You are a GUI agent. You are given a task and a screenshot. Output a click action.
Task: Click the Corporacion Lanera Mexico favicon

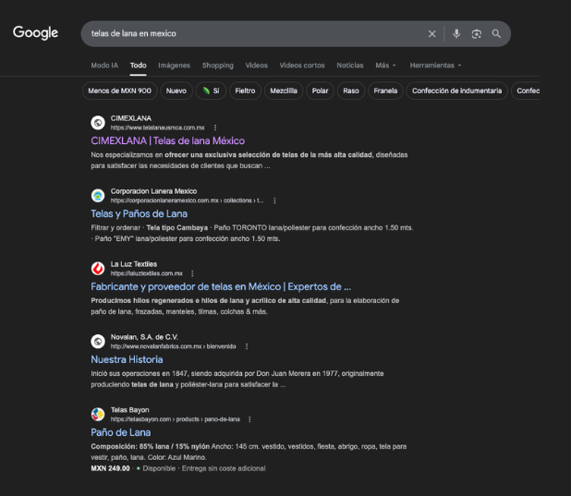[x=98, y=196]
